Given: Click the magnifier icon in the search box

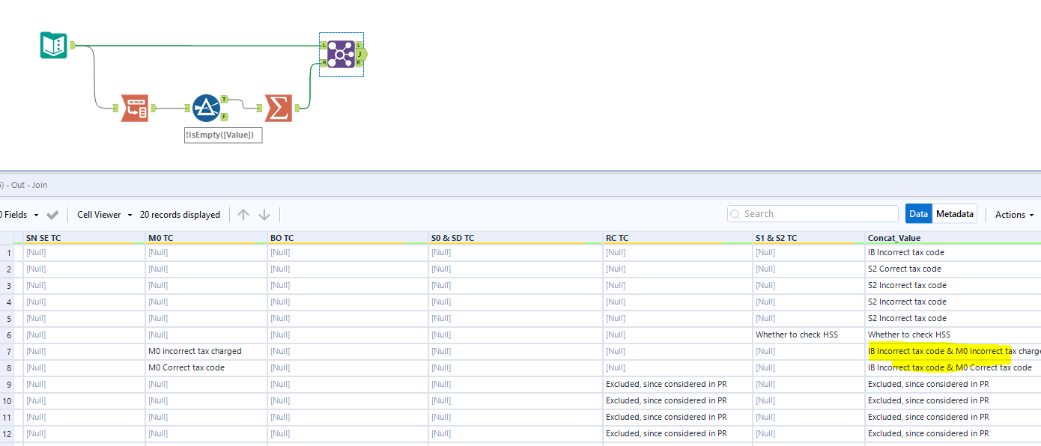Looking at the screenshot, I should pos(735,213).
